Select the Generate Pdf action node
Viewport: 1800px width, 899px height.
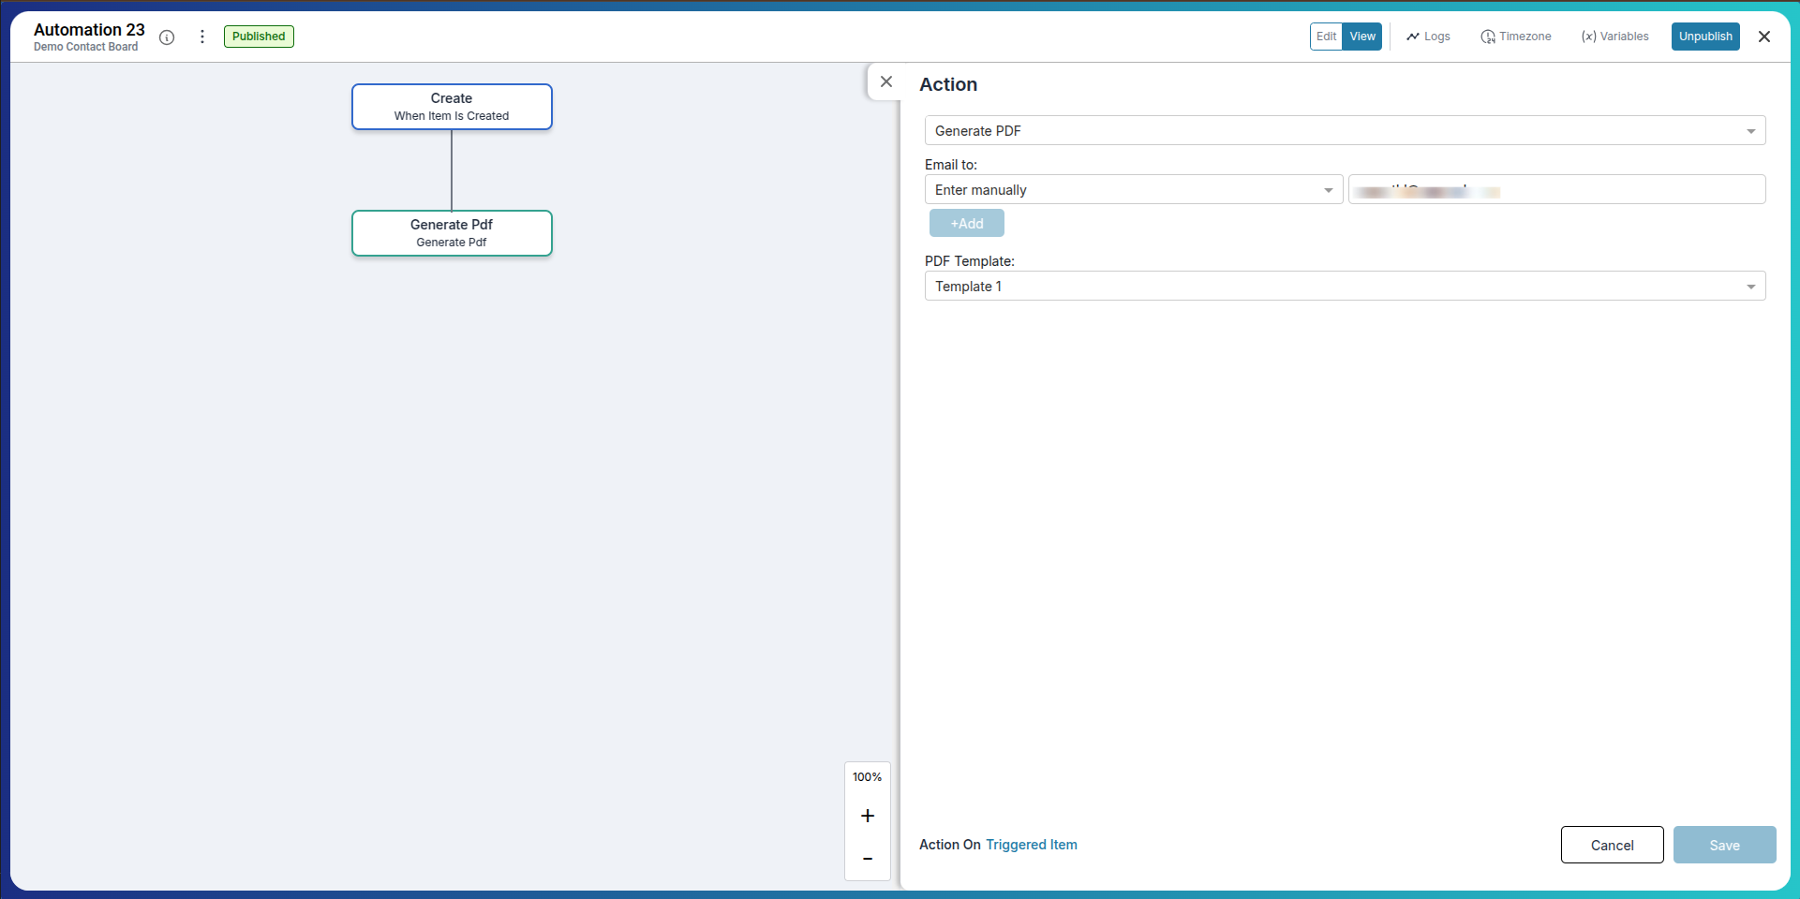click(x=452, y=233)
